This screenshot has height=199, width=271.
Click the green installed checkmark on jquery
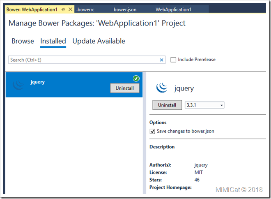pyautogui.click(x=136, y=79)
